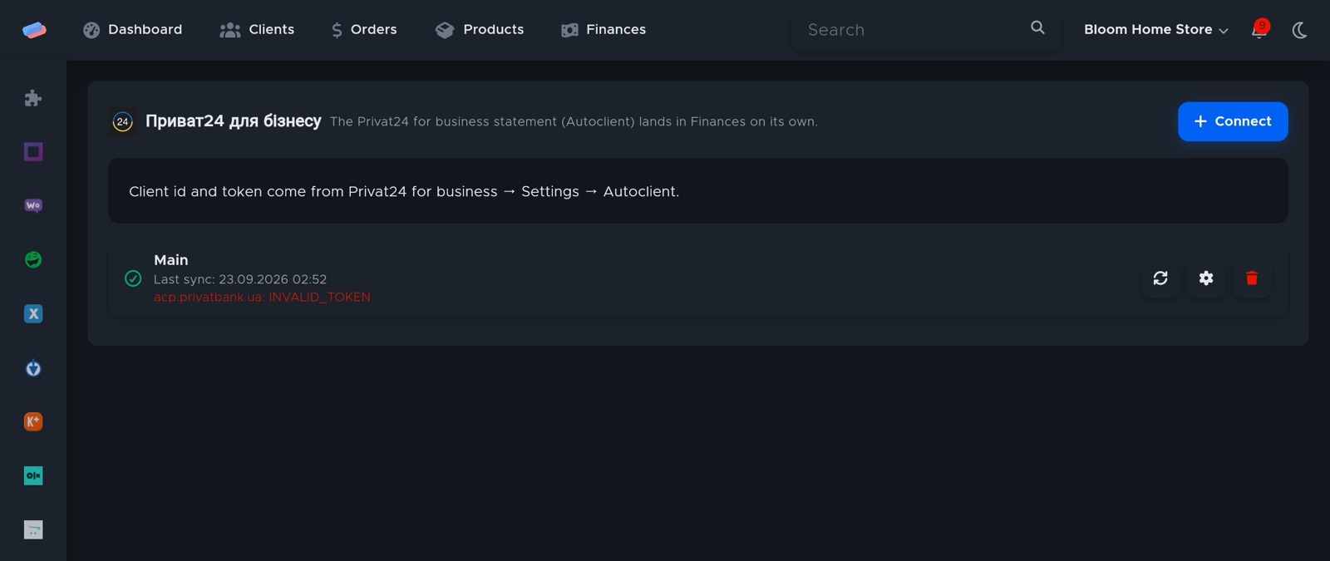Screen dimensions: 1330x561
Task: Open the blue round down-arrow integration in sidebar
Action: click(x=33, y=367)
